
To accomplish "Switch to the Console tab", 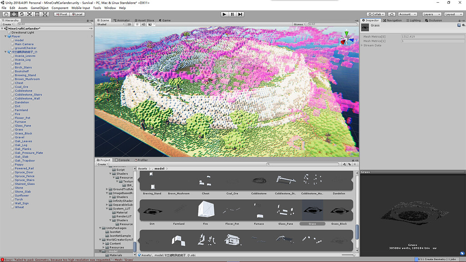I will (x=122, y=160).
